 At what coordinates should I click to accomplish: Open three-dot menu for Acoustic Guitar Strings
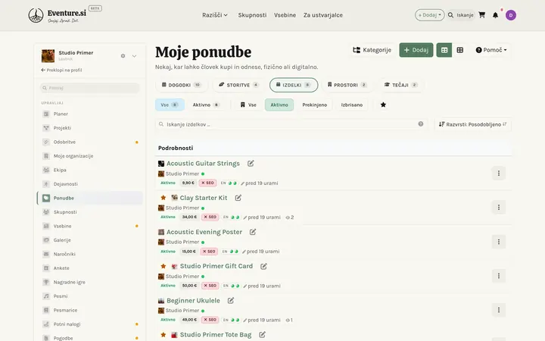tap(498, 173)
